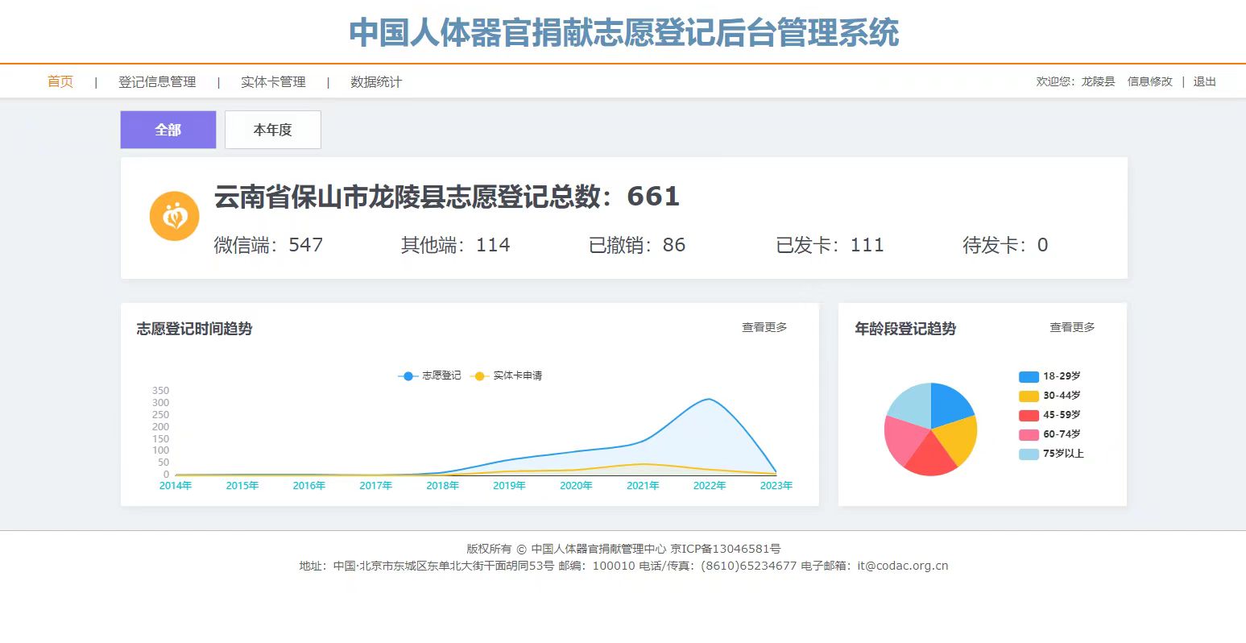The width and height of the screenshot is (1246, 643).
Task: View more of 年龄段登记趋势 chart
Action: point(1072,327)
